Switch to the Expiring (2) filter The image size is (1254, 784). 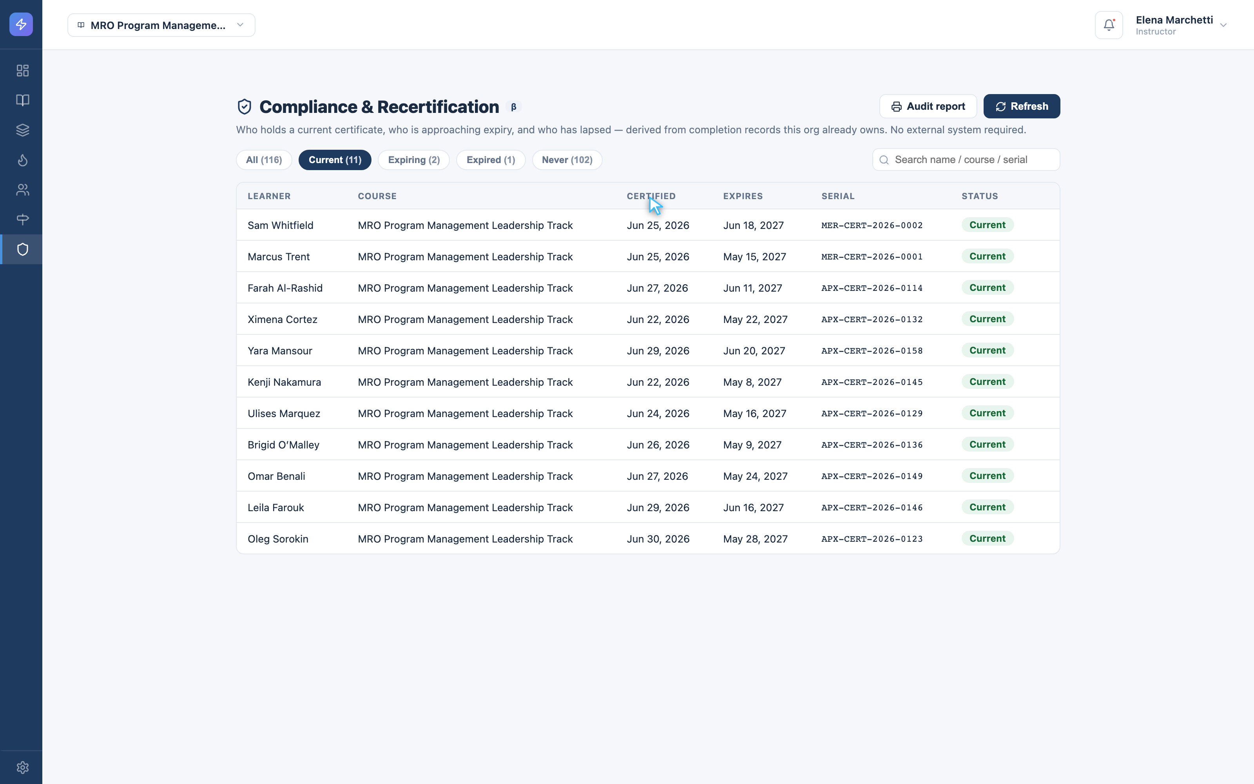413,160
